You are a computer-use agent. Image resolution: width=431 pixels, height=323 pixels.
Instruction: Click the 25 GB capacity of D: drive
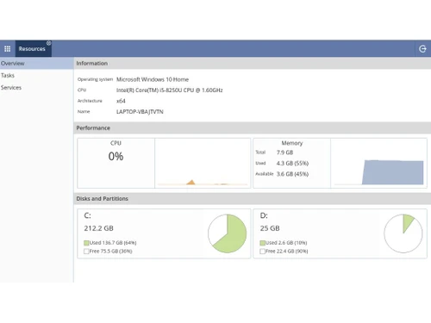coord(270,228)
